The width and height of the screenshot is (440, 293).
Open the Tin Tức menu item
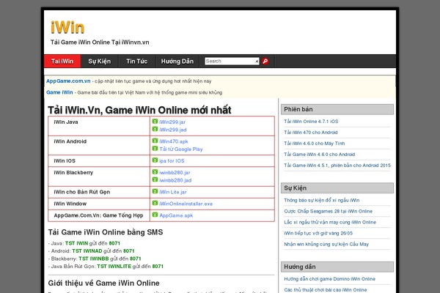[136, 61]
